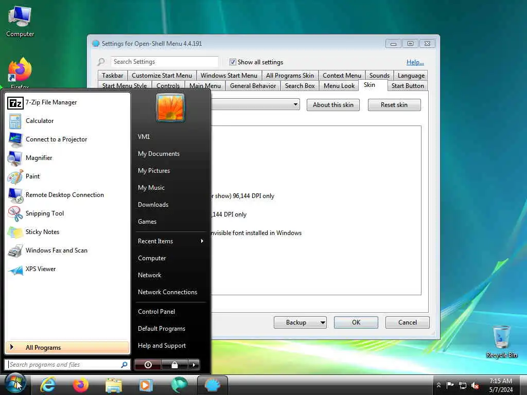Toggle Show all settings checkbox
This screenshot has width=527, height=395.
coord(233,62)
